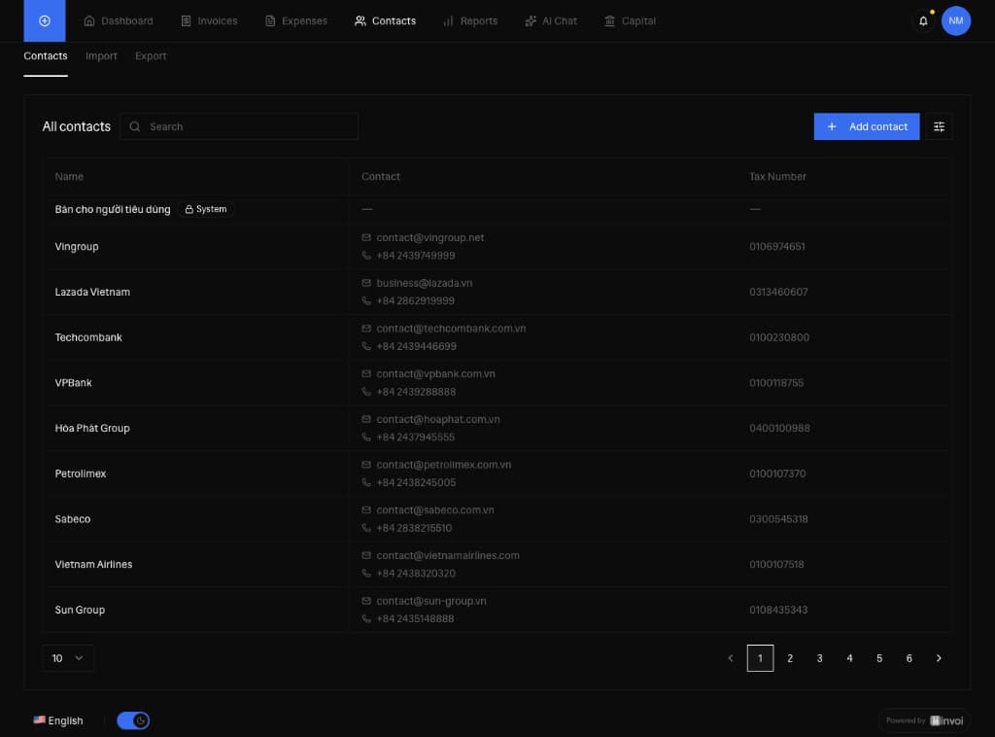995x737 pixels.
Task: Select the Contacts sub-tab
Action: [x=46, y=55]
